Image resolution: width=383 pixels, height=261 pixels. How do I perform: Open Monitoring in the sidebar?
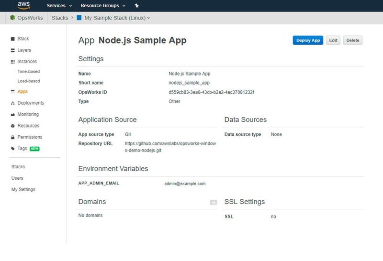pyautogui.click(x=28, y=114)
